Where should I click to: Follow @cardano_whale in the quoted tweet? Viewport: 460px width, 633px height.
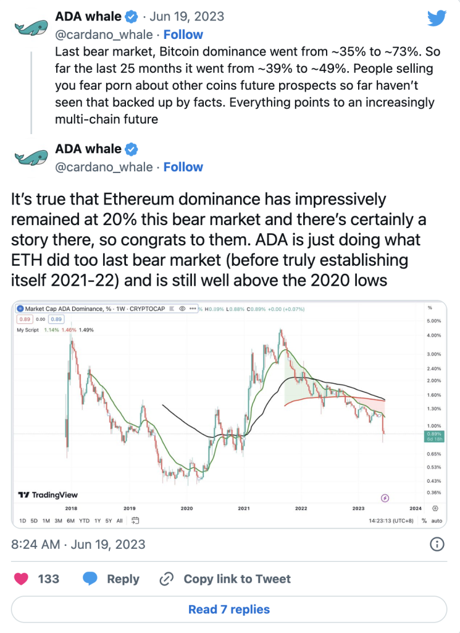point(183,35)
